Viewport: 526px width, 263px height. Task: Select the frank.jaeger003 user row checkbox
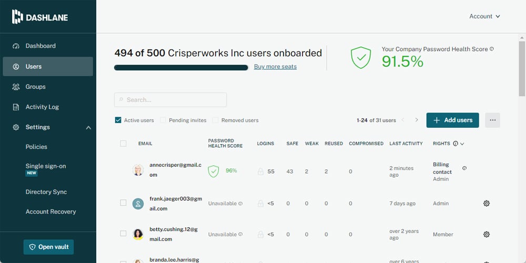(123, 203)
